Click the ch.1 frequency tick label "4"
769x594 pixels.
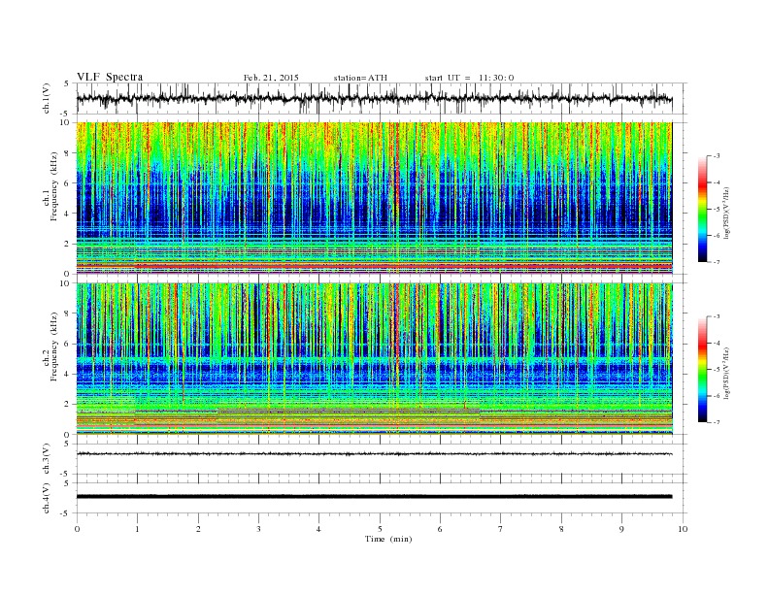tap(68, 214)
